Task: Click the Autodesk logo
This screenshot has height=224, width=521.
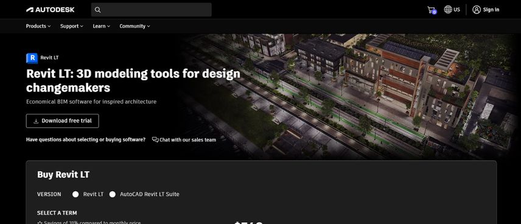Action: pos(50,10)
